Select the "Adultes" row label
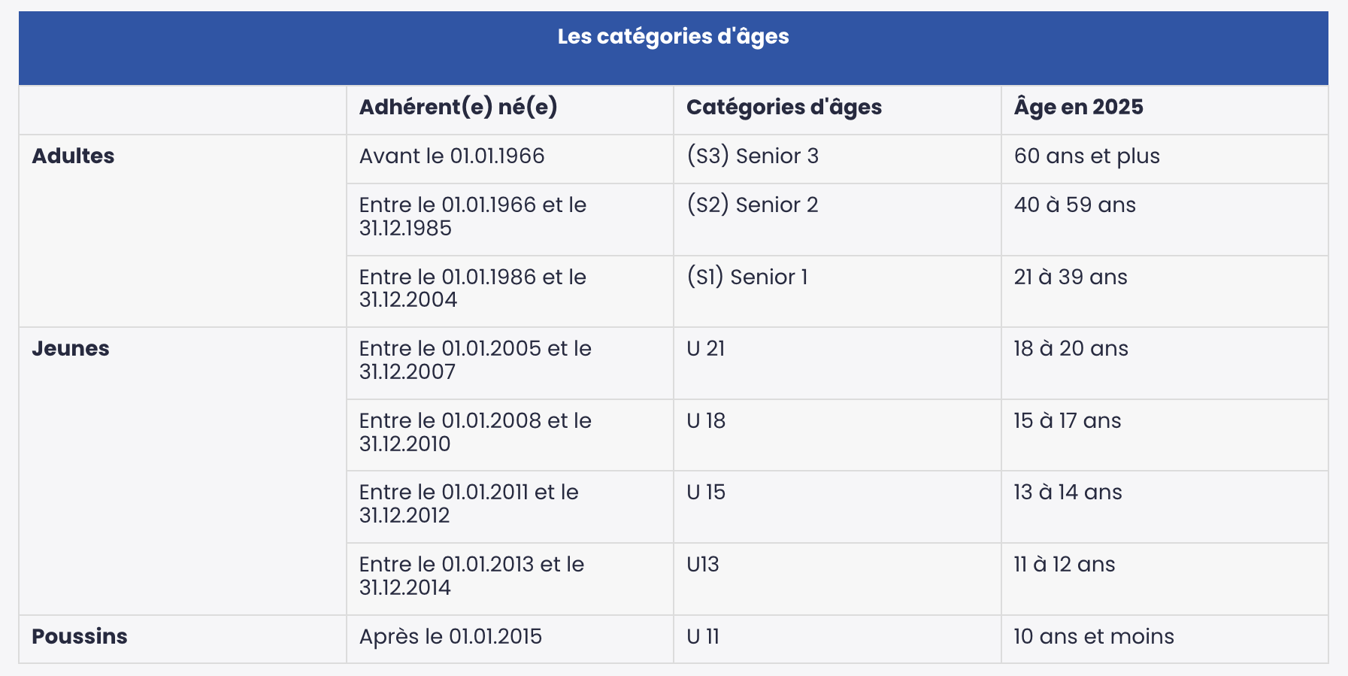Viewport: 1348px width, 676px height. 73,156
